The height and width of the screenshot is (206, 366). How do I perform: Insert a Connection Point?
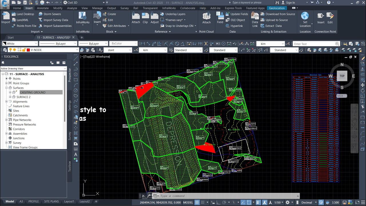[x=321, y=18]
